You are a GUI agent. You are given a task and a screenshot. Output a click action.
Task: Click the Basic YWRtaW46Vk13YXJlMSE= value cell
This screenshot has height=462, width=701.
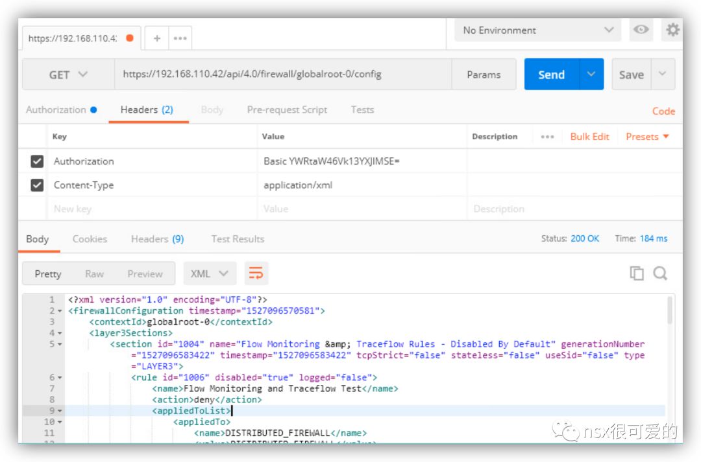point(362,161)
